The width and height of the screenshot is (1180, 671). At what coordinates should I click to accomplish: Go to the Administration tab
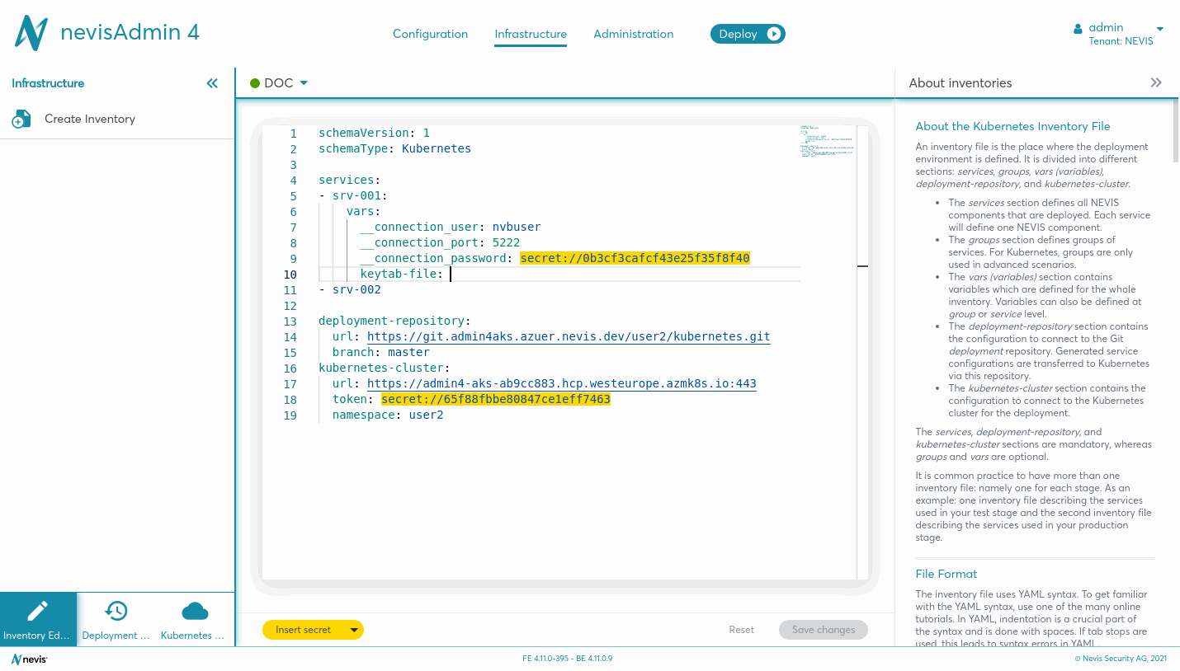[633, 34]
